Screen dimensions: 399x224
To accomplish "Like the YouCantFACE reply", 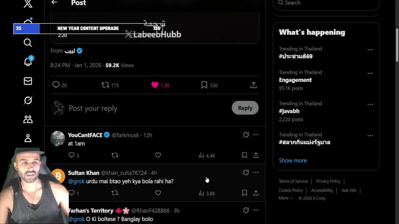I will [158, 155].
